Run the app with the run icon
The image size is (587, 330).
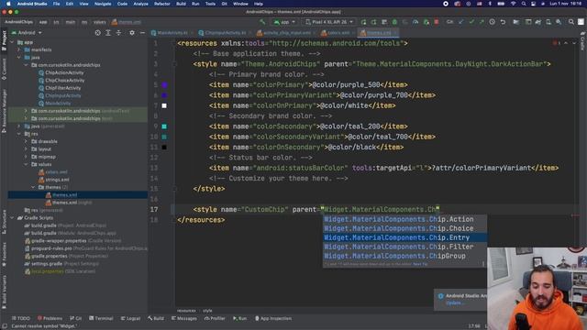(363, 22)
